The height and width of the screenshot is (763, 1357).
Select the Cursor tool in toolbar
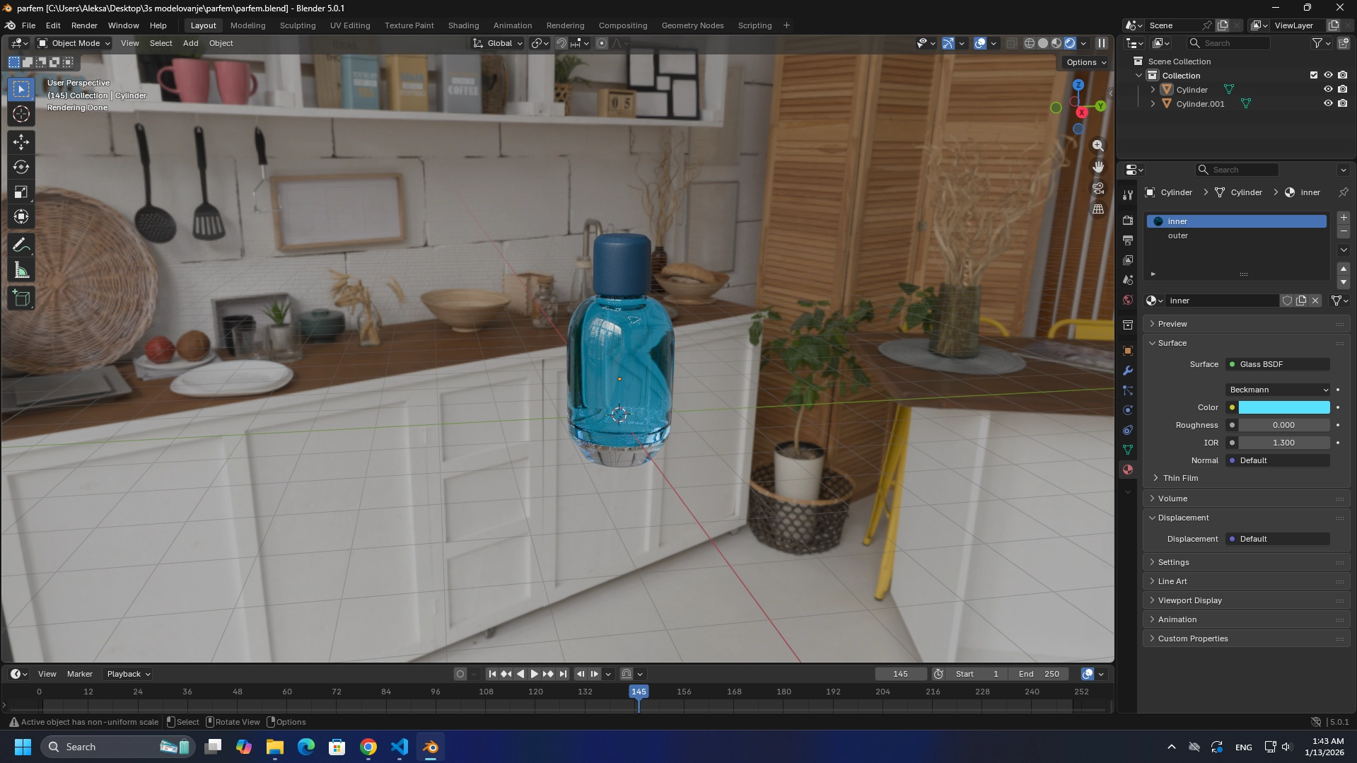point(21,114)
